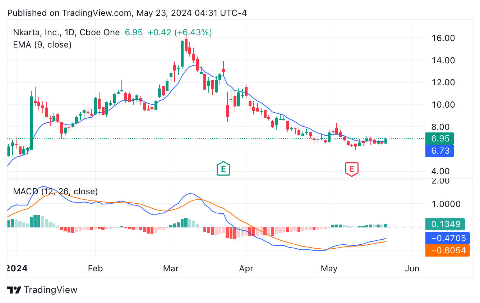
Task: Click the TradingView logo at bottom
Action: pyautogui.click(x=42, y=290)
